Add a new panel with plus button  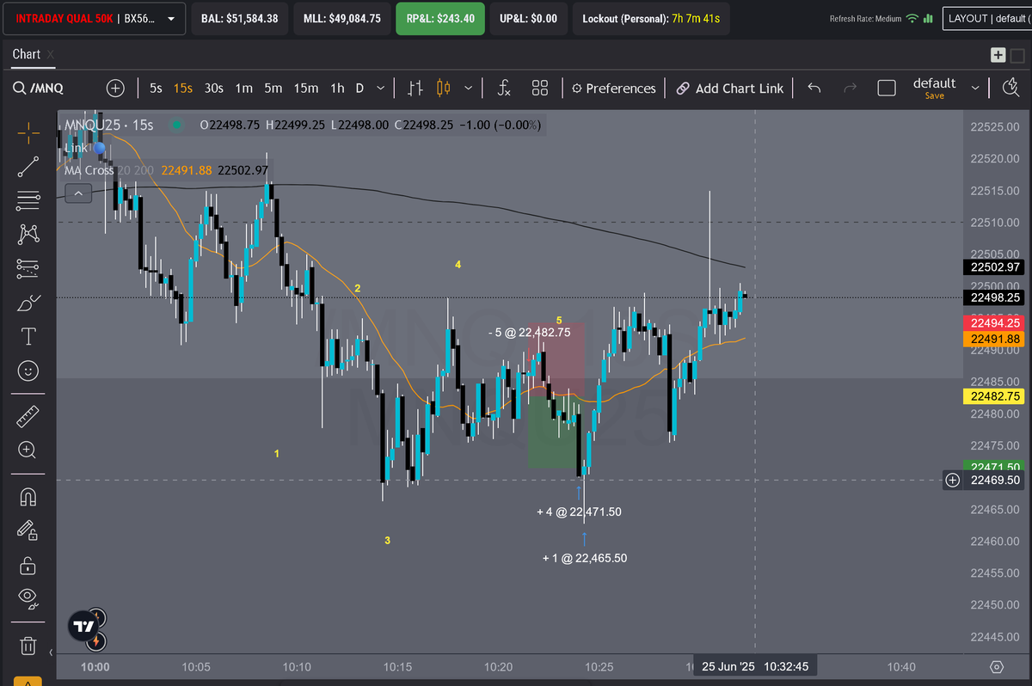(998, 55)
